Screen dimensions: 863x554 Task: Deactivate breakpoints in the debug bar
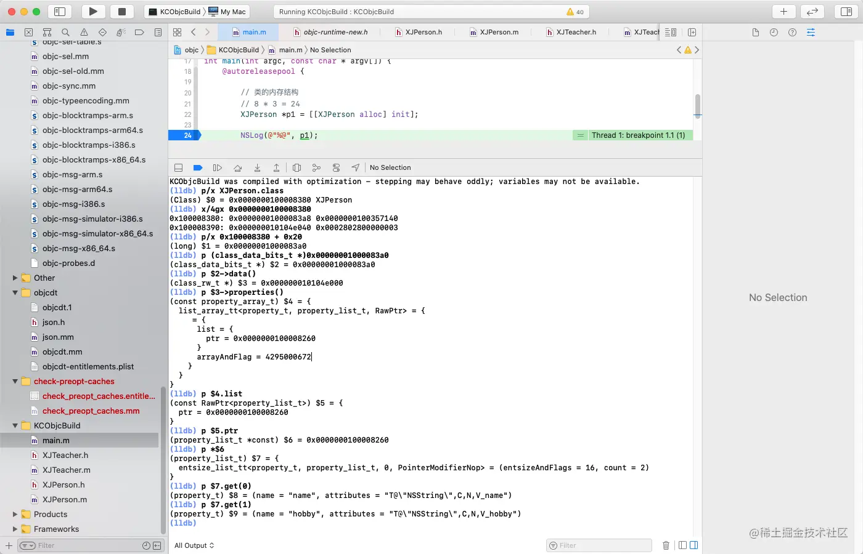tap(198, 167)
